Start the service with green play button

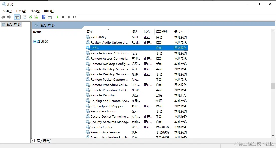pyautogui.click(x=58, y=17)
